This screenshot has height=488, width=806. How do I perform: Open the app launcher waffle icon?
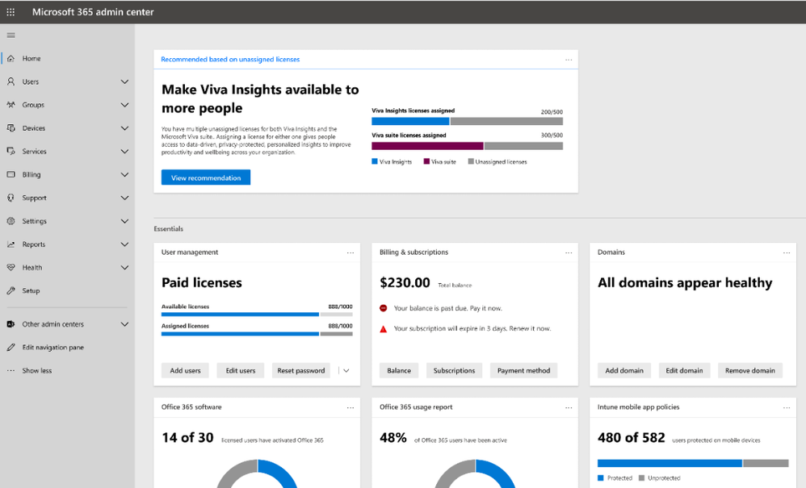point(10,12)
